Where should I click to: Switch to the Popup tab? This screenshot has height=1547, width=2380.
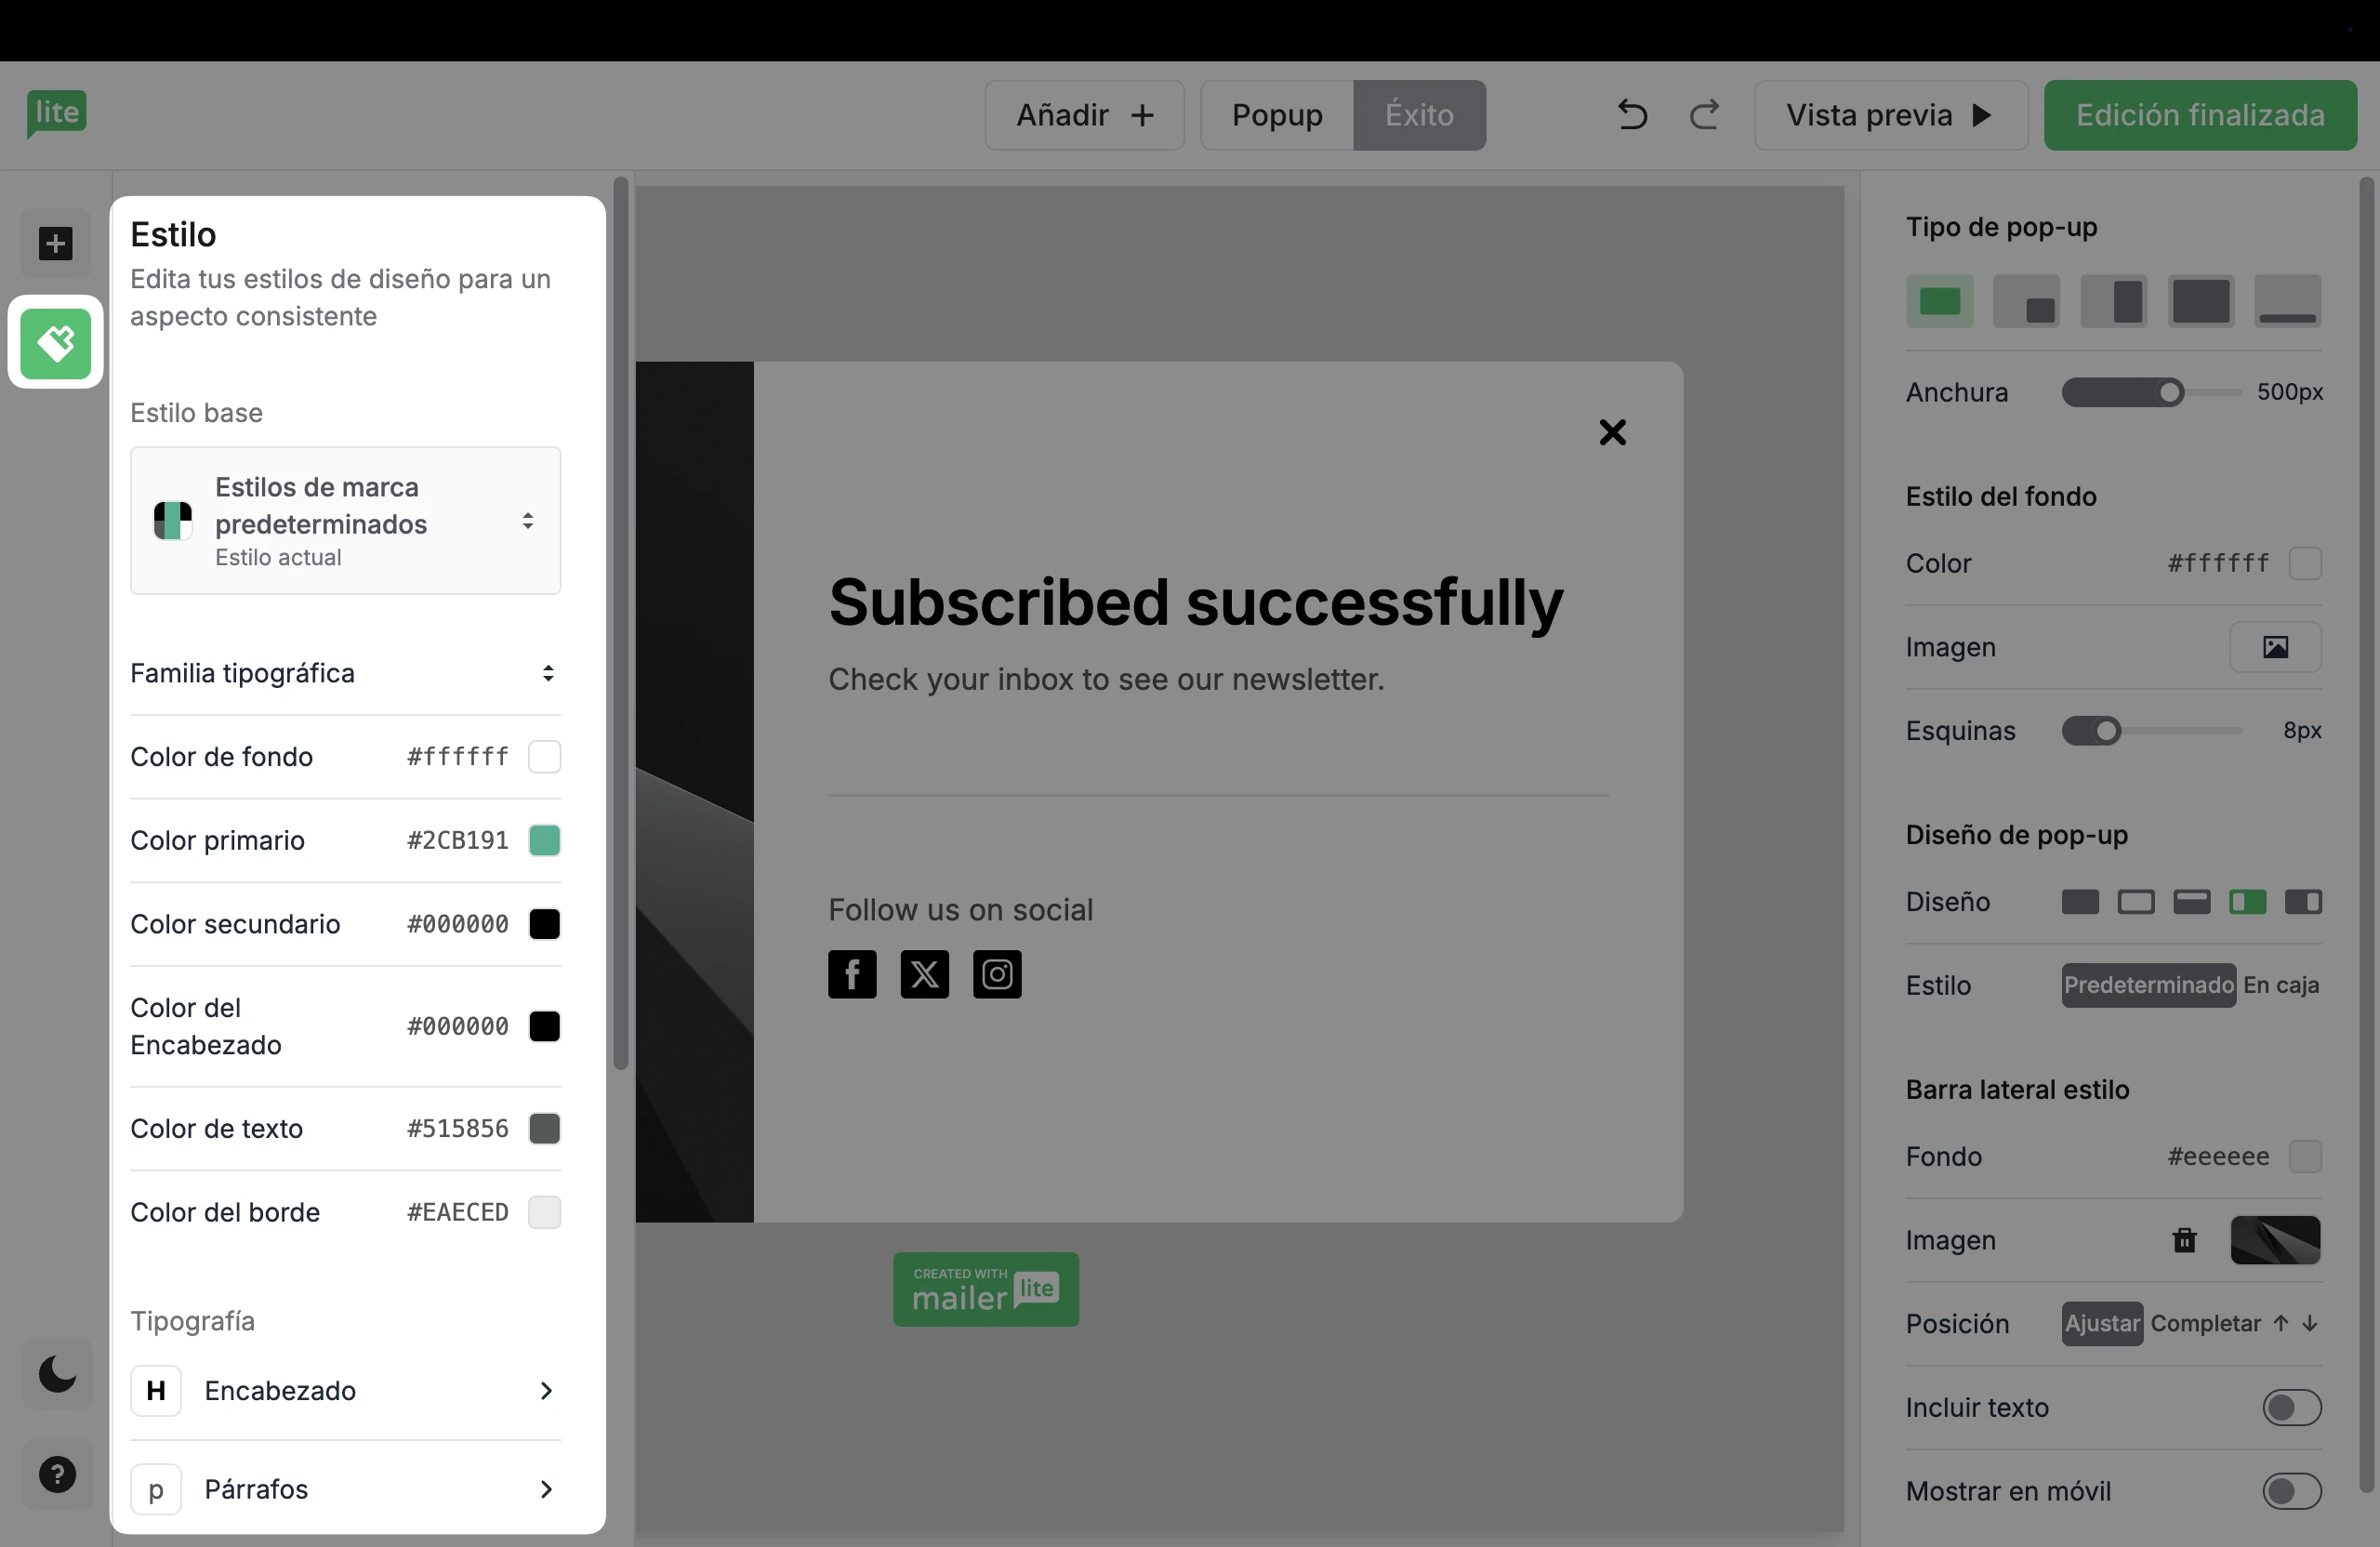click(x=1277, y=115)
